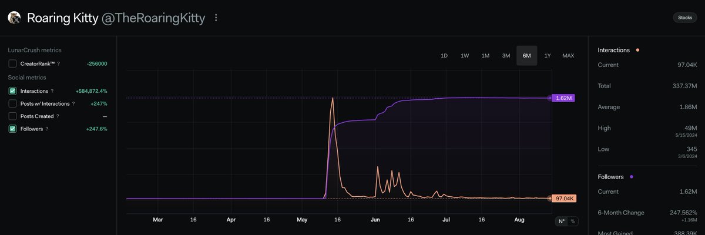Click the 97.04K interactions value marker on chart
This screenshot has height=235, width=705.
(563, 199)
